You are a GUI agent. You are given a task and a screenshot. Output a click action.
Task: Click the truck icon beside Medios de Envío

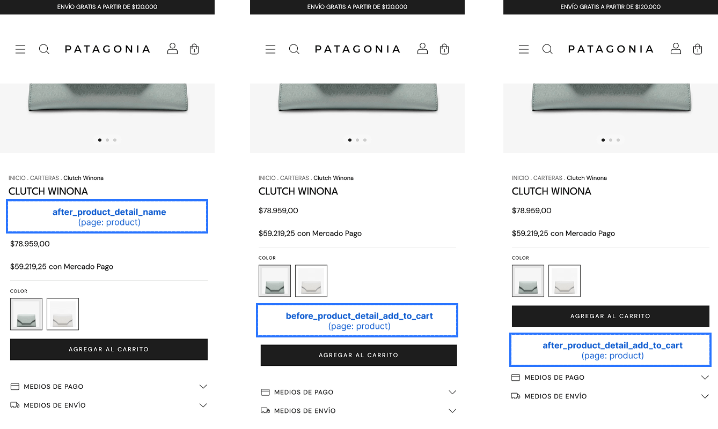click(x=15, y=405)
